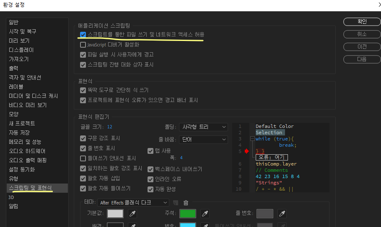Toggle 괄호 자동 들여쓰기 checkbox
Image resolution: width=381 pixels, height=227 pixels.
(x=83, y=189)
